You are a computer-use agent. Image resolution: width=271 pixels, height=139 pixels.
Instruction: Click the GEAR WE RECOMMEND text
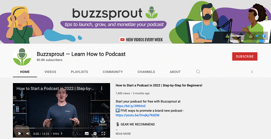138,124
